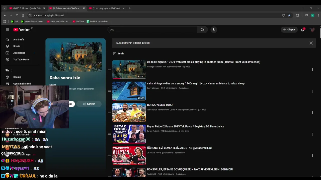Start voice search with the microphone icon
The image size is (321, 180).
point(214,29)
